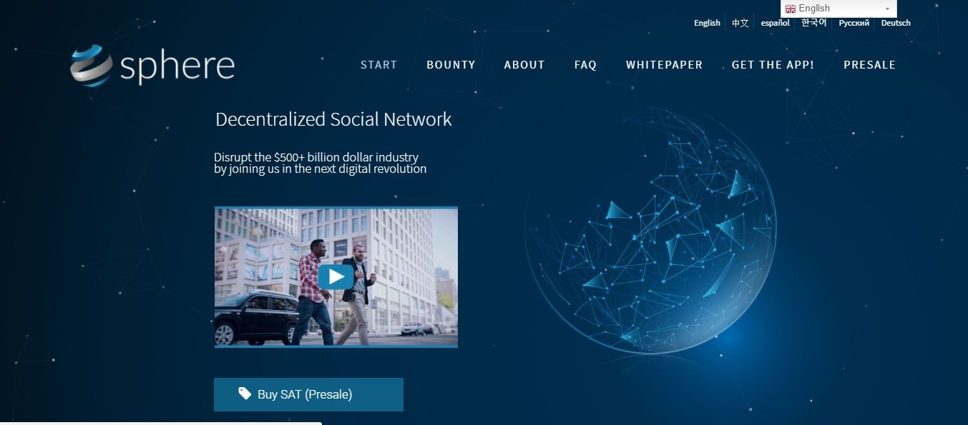Click the UK flag in language selector
968x425 pixels.
click(x=791, y=9)
